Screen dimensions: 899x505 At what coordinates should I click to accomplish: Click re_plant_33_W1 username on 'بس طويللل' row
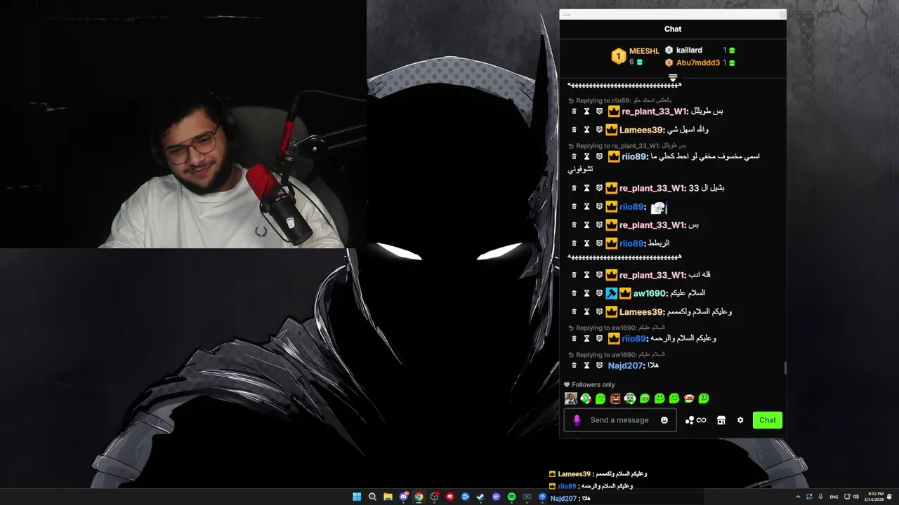tap(654, 112)
